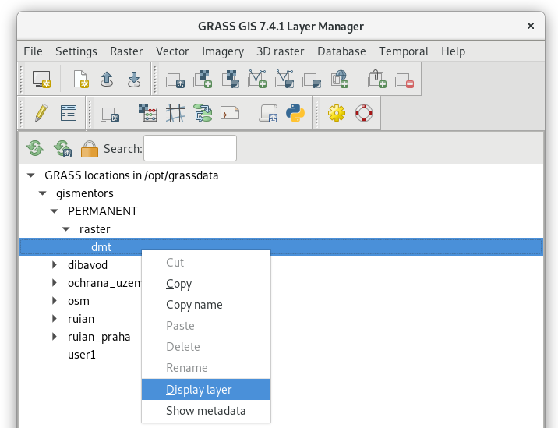Image resolution: width=558 pixels, height=428 pixels.
Task: Open GUI settings gear icon
Action: pos(337,113)
